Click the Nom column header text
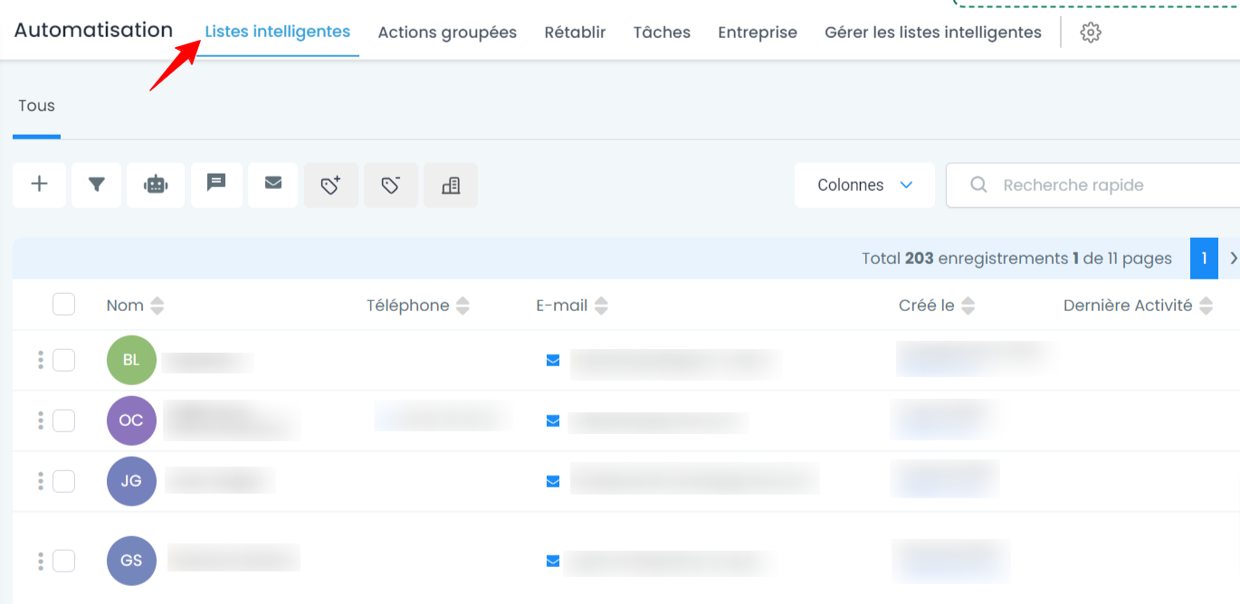The height and width of the screenshot is (604, 1240). [x=125, y=306]
